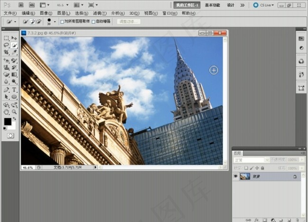Select the Pen tool
This screenshot has width=308, height=222.
point(6,90)
